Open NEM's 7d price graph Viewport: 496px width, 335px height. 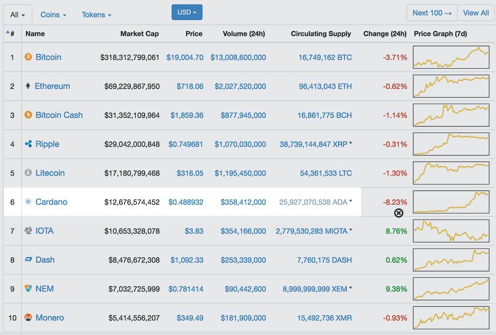(x=451, y=289)
